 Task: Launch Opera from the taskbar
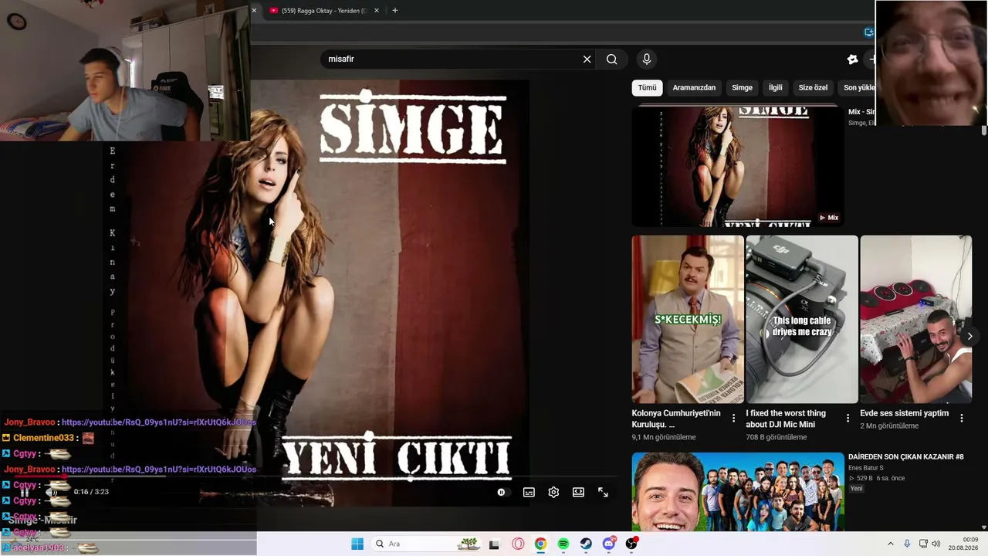[x=518, y=544]
